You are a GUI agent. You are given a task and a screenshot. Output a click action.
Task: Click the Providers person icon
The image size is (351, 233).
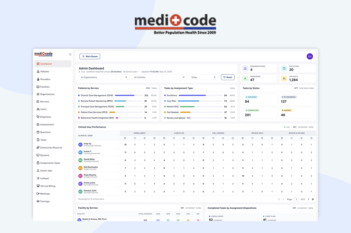tap(245, 79)
